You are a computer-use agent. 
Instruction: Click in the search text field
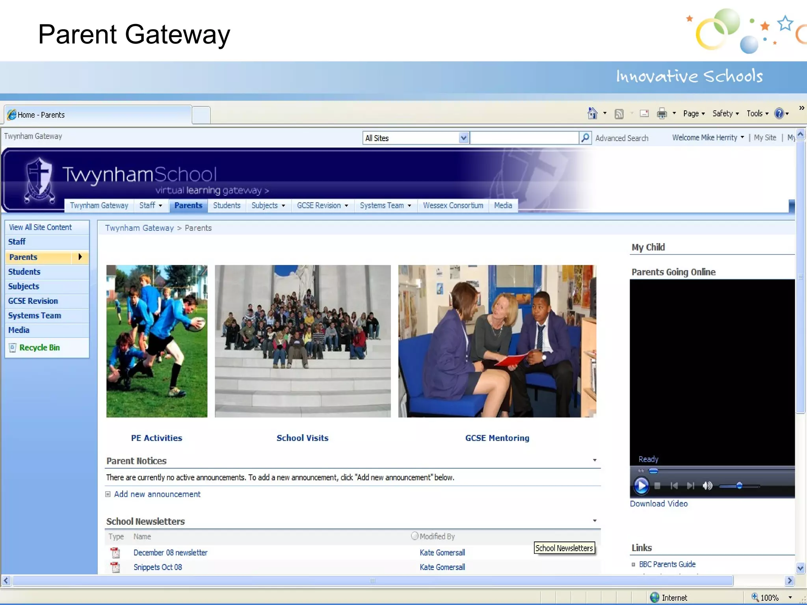coord(524,138)
